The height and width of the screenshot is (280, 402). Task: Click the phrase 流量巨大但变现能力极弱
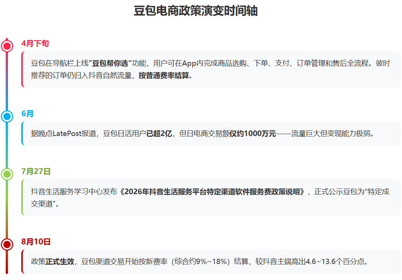point(331,133)
